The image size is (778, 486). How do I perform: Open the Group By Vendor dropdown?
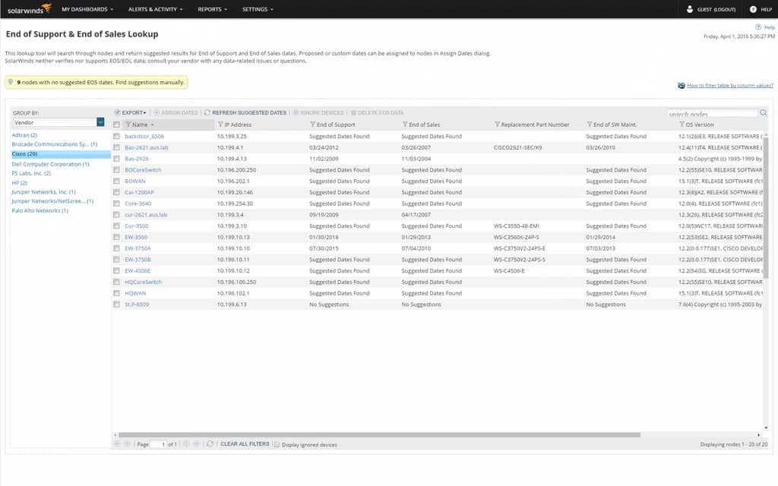[100, 121]
